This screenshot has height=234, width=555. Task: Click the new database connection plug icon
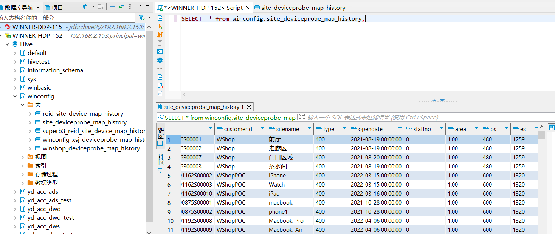(85, 7)
